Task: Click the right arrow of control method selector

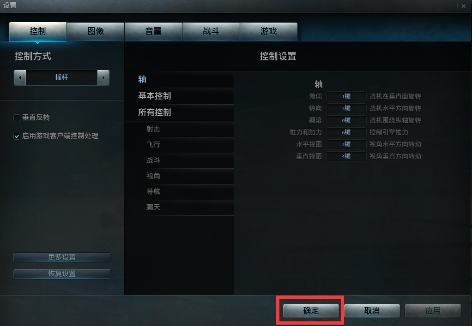Action: [103, 78]
